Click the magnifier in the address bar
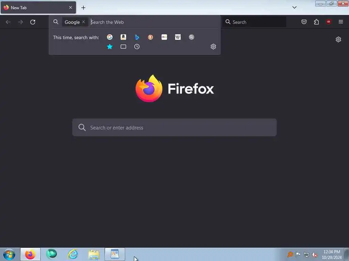Screen dimensions: 349x261 click(56, 22)
